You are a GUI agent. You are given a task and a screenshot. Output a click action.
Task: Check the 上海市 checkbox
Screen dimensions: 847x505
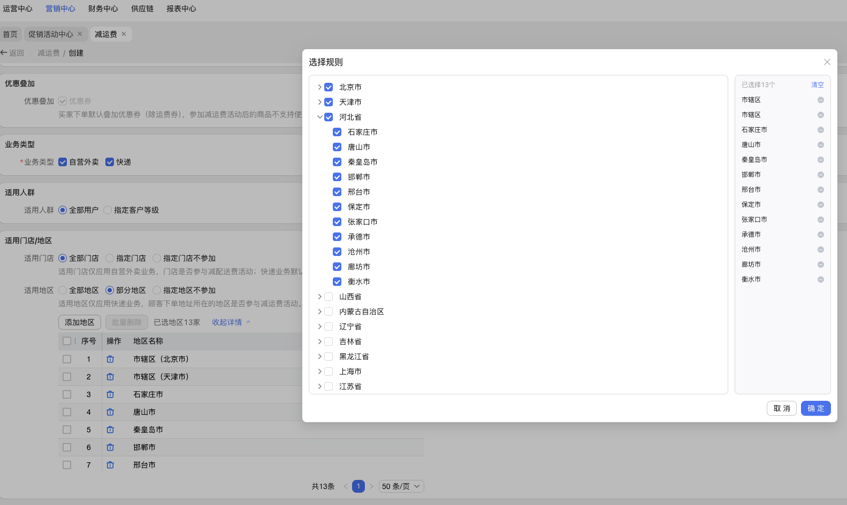coord(329,371)
